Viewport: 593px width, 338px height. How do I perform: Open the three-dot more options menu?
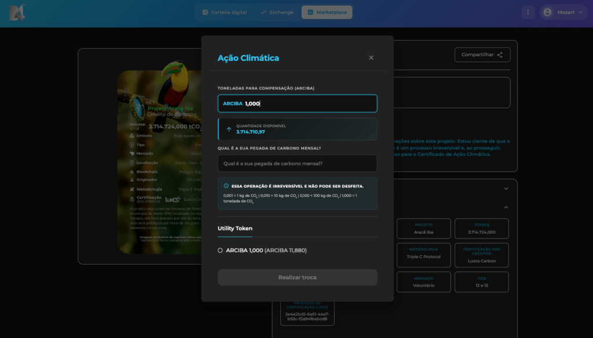528,12
